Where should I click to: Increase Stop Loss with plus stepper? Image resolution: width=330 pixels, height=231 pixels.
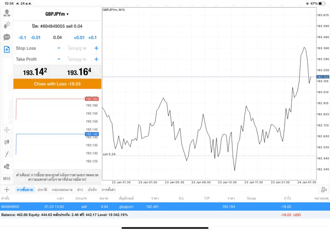pyautogui.click(x=96, y=48)
